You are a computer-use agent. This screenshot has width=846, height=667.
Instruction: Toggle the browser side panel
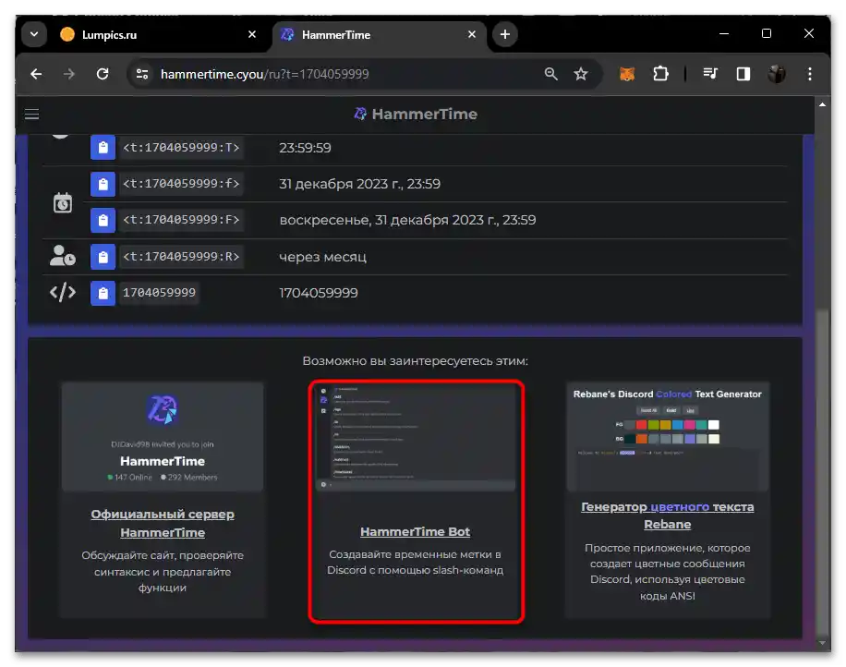click(743, 74)
